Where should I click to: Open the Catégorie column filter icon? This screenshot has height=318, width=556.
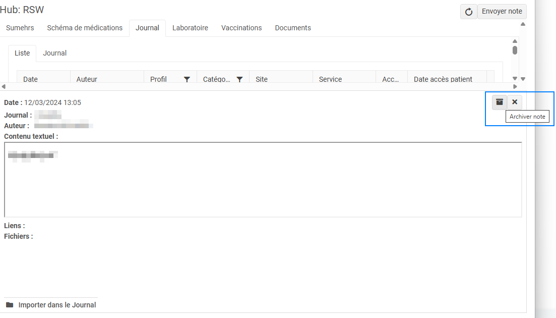240,79
